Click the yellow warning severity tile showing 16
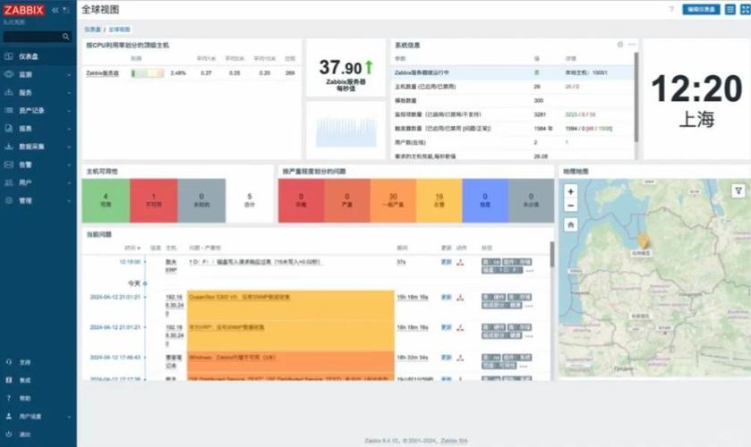The image size is (751, 447). 440,200
